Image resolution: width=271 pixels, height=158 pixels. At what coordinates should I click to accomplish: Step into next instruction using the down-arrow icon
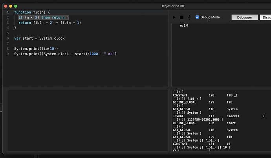[x=189, y=17]
